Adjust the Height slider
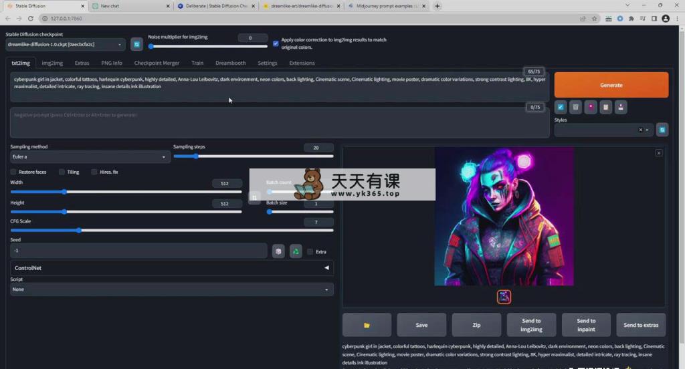Viewport: 685px width, 369px height. pyautogui.click(x=126, y=212)
